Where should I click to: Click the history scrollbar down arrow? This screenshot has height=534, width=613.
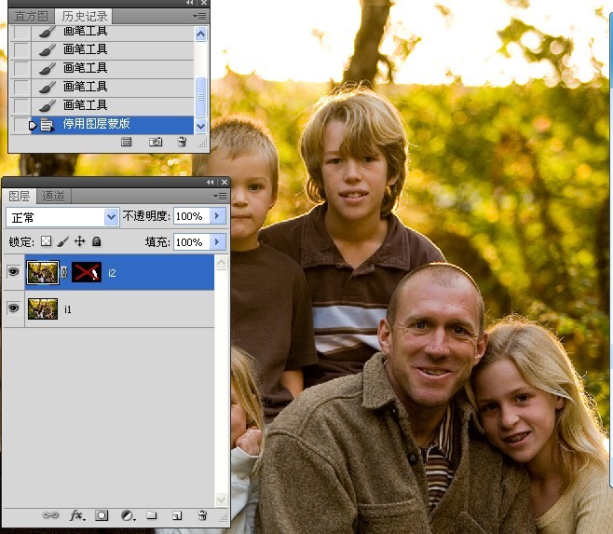coord(200,127)
